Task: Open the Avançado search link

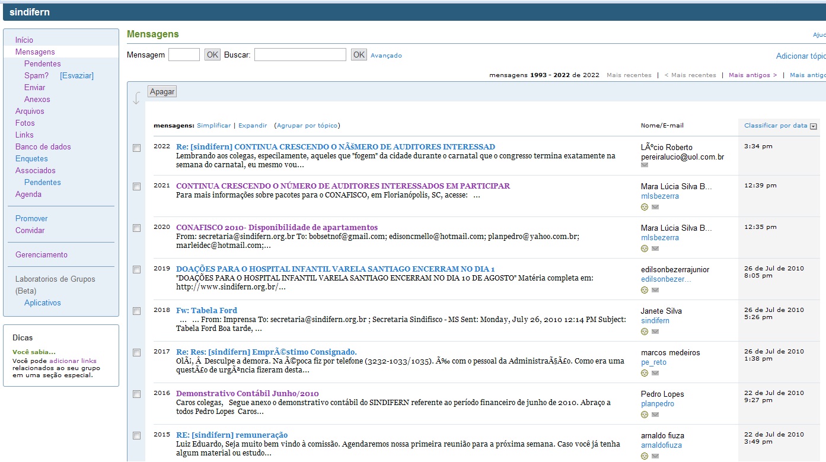Action: click(x=386, y=55)
